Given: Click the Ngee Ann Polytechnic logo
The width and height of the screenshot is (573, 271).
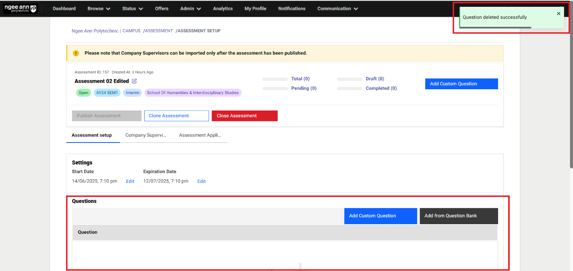Looking at the screenshot, I should click(20, 8).
